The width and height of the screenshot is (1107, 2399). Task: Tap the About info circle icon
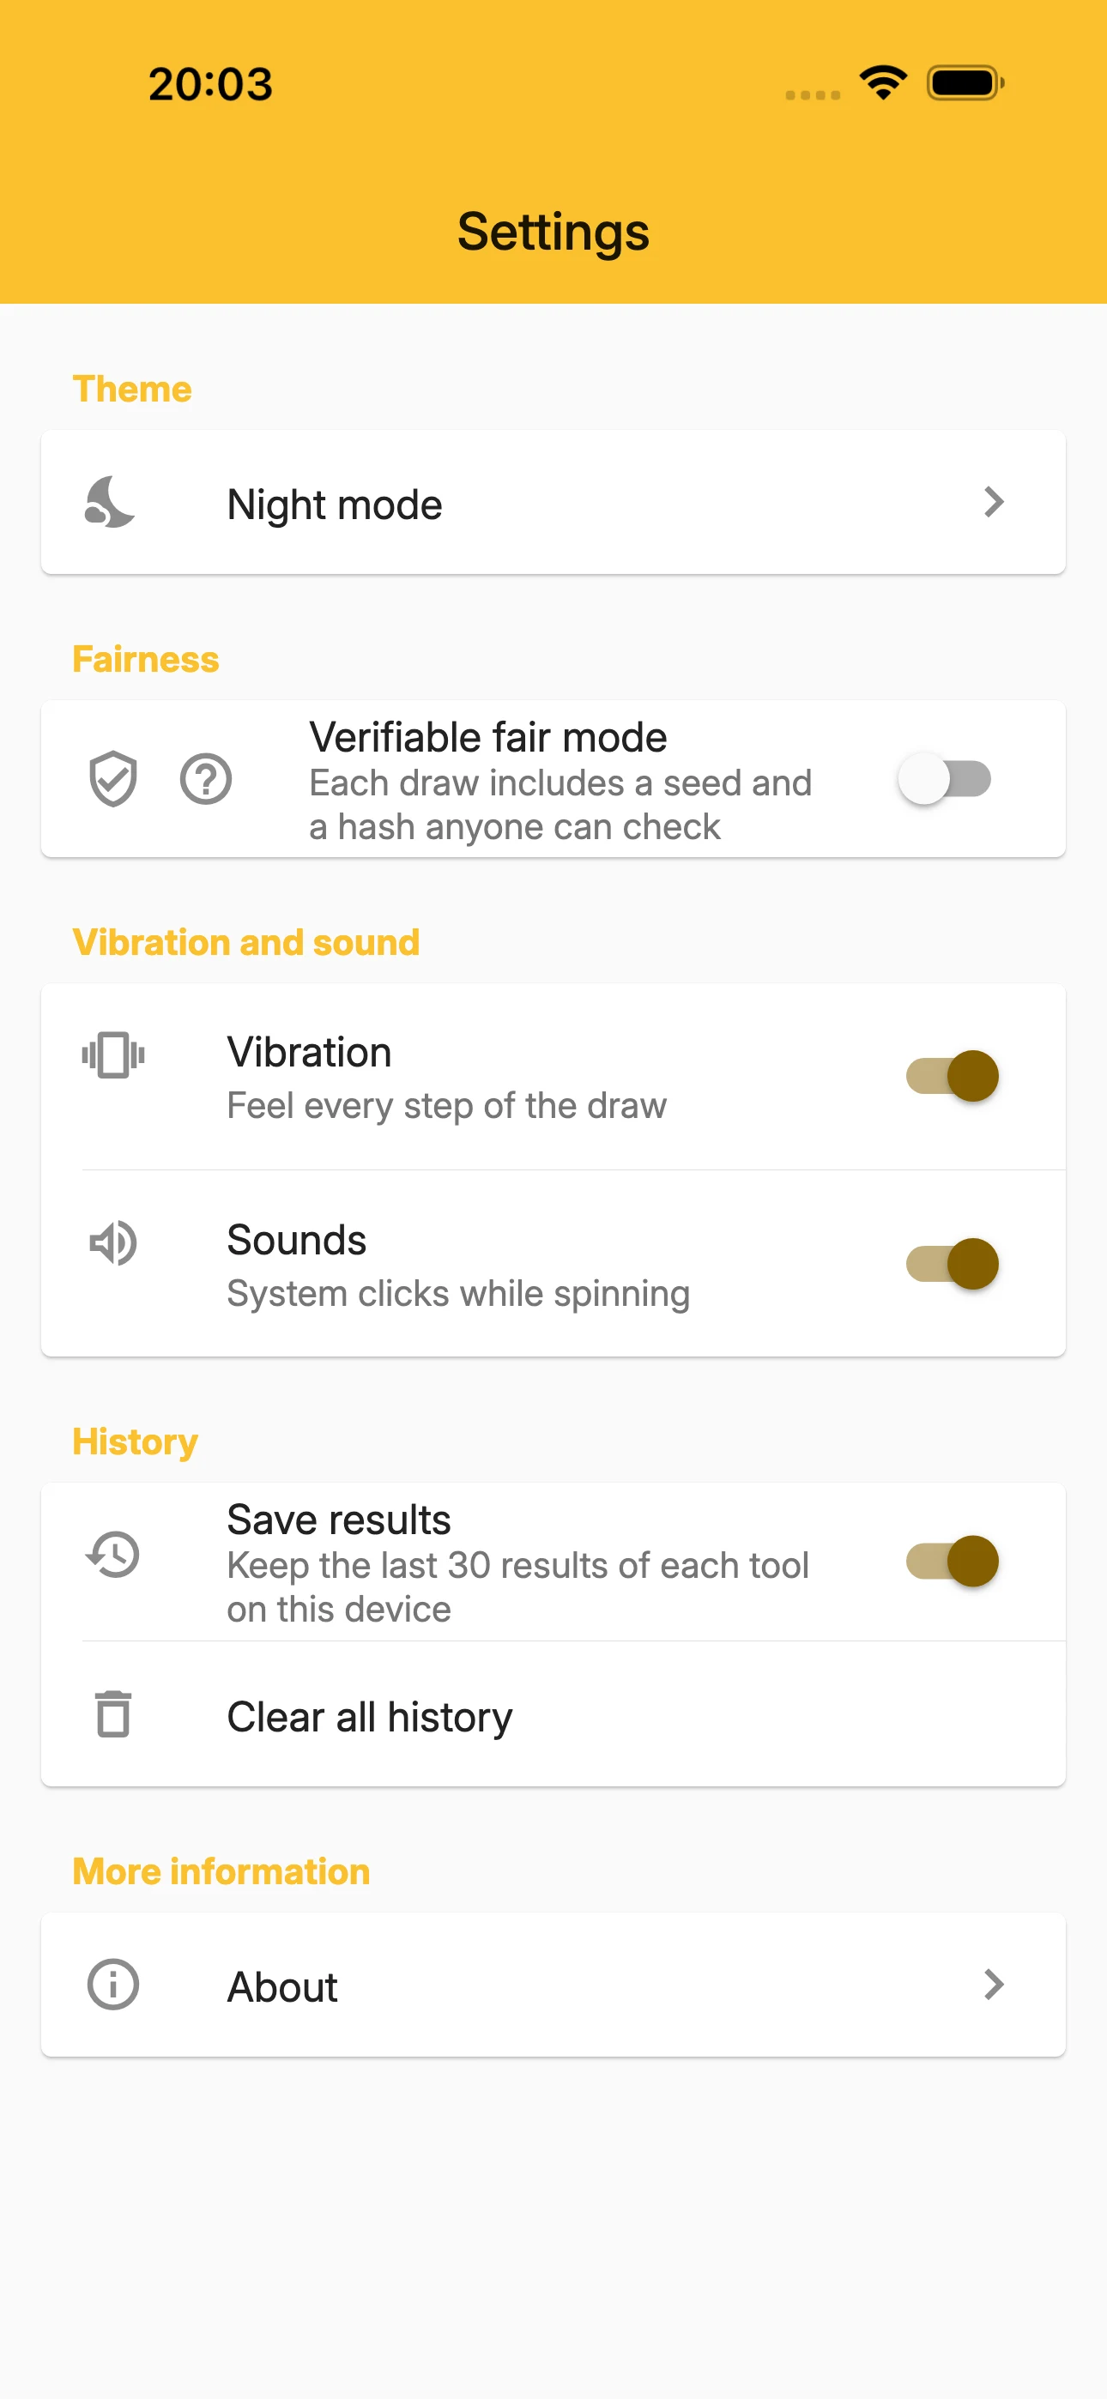[x=112, y=1985]
